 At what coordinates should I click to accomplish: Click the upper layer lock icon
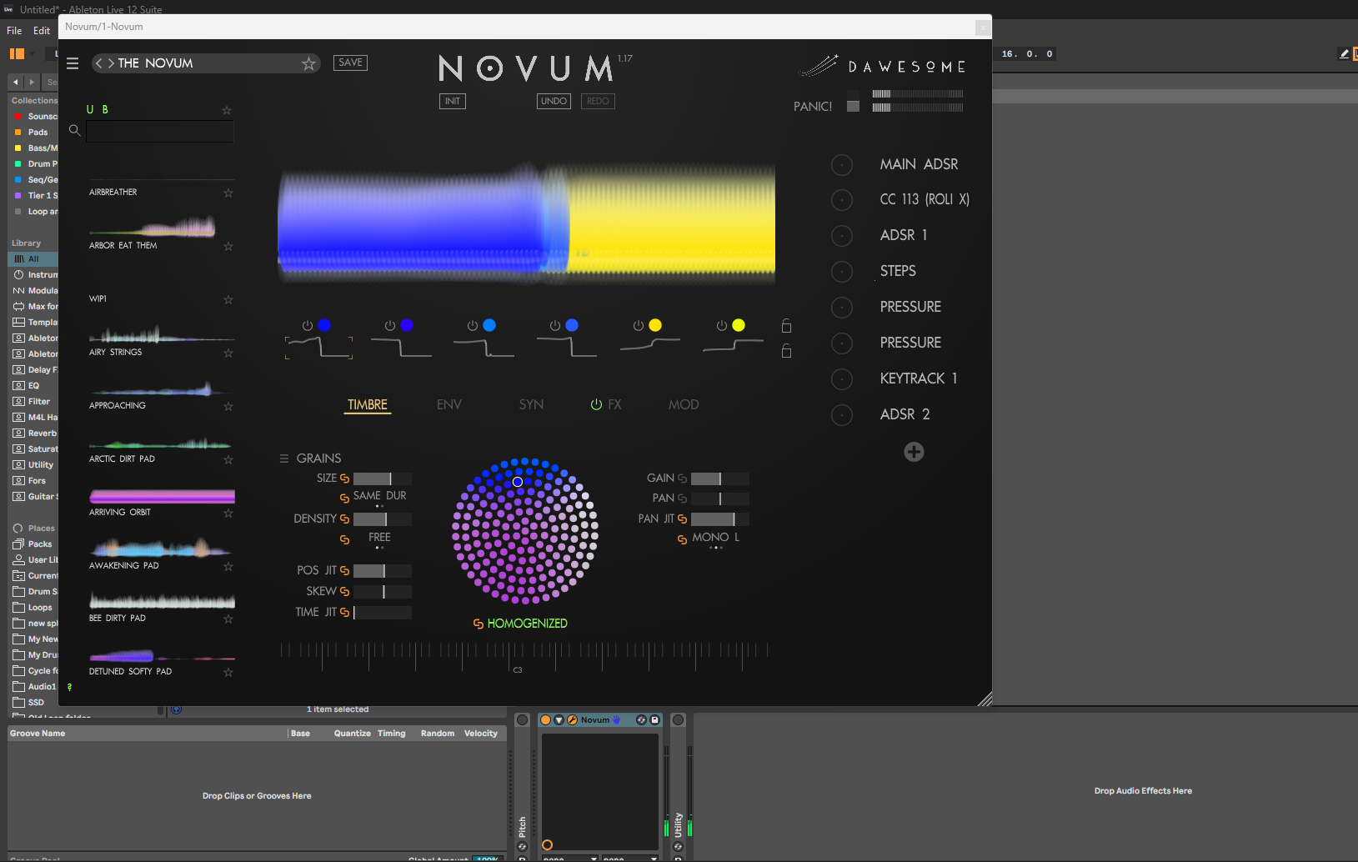pos(786,326)
